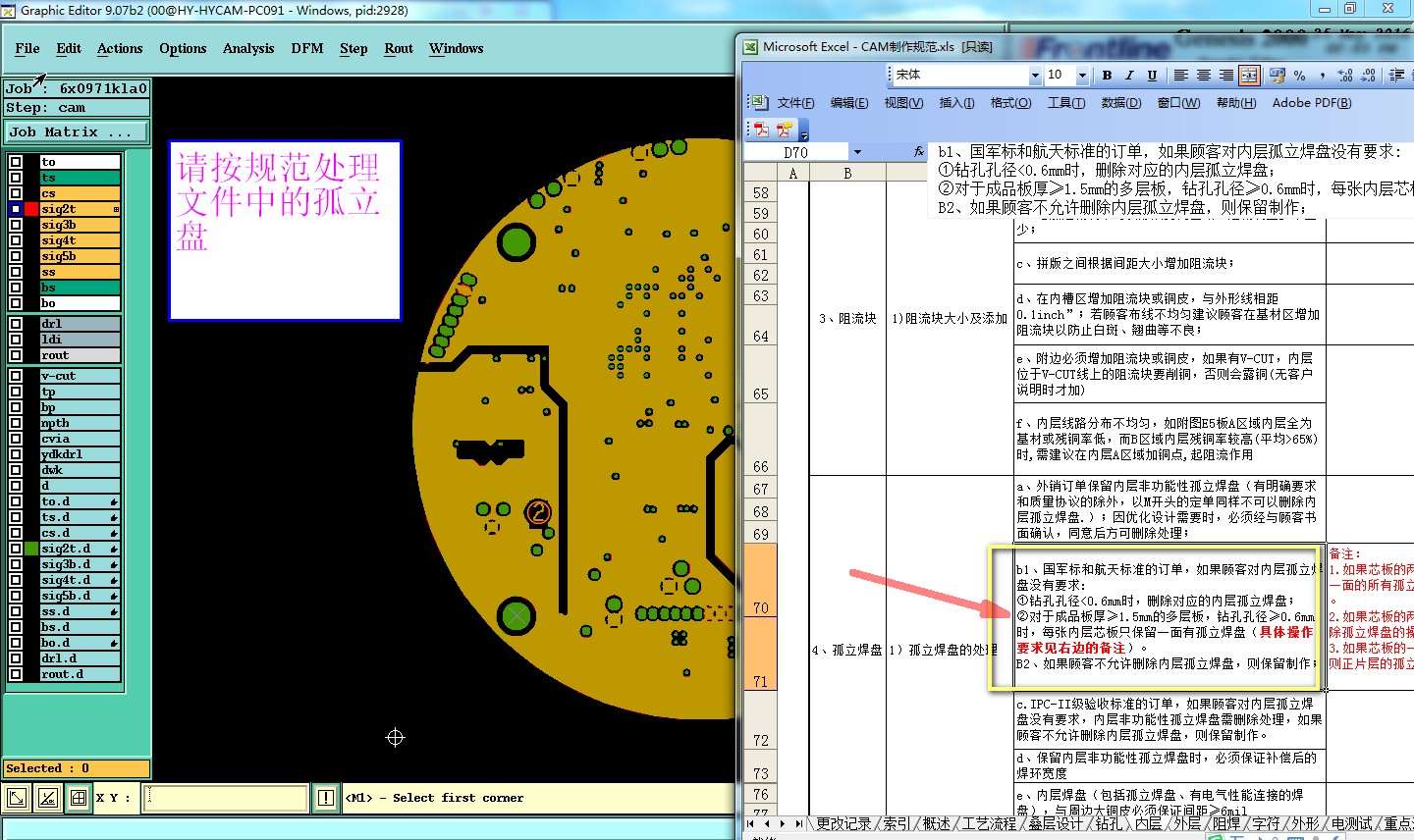Select column header B in Excel

click(x=847, y=174)
